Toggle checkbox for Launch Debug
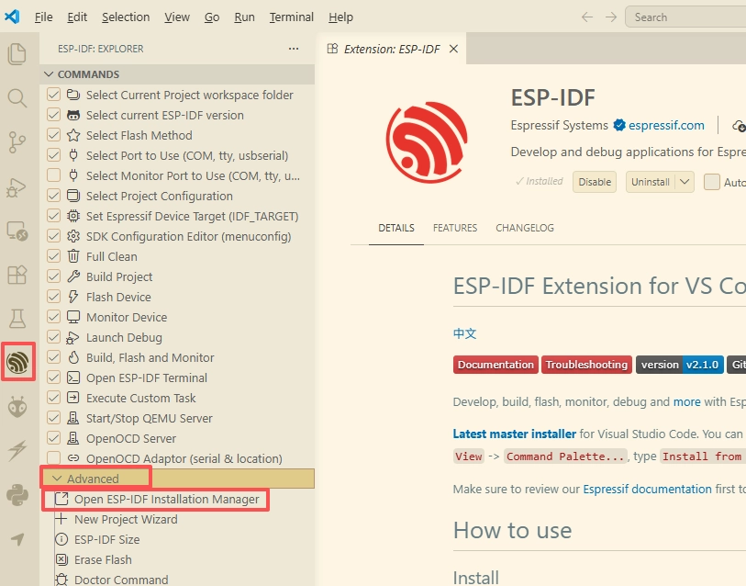 (54, 337)
